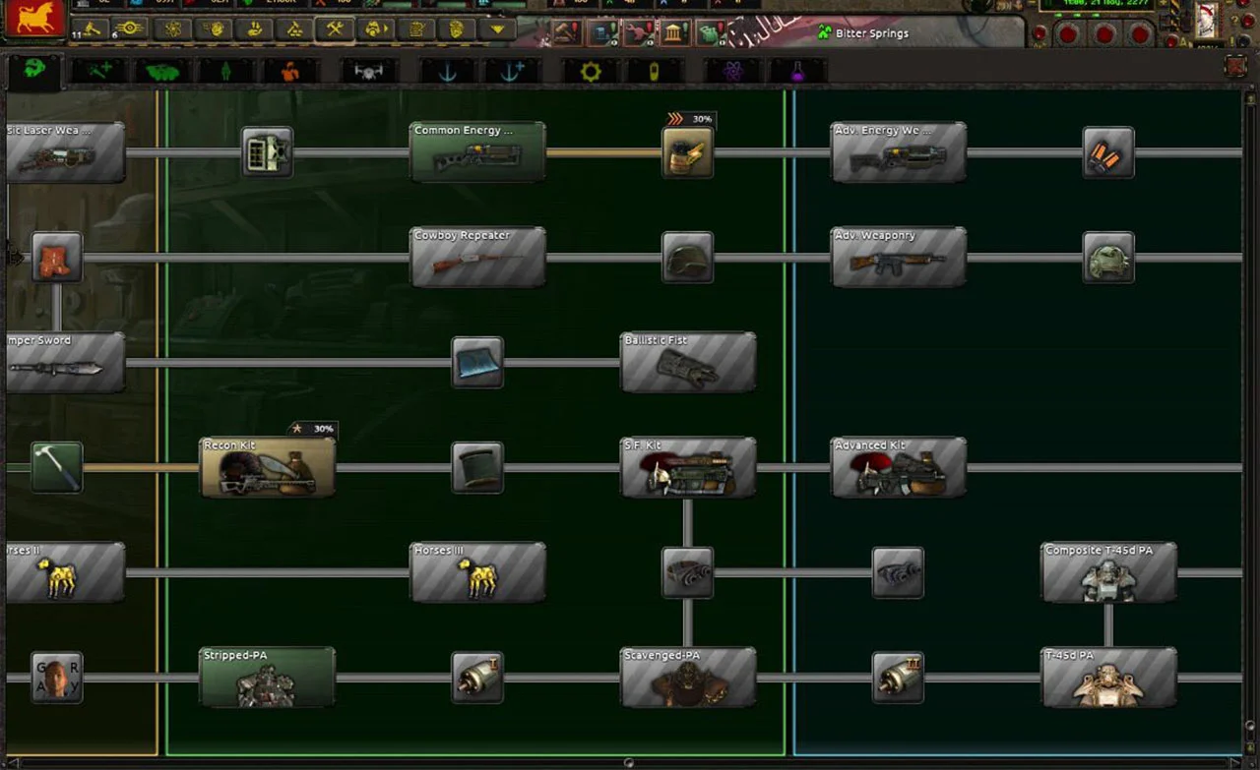The height and width of the screenshot is (770, 1260).
Task: Select the hammer icon left of Recon Kit
Action: [x=56, y=467]
